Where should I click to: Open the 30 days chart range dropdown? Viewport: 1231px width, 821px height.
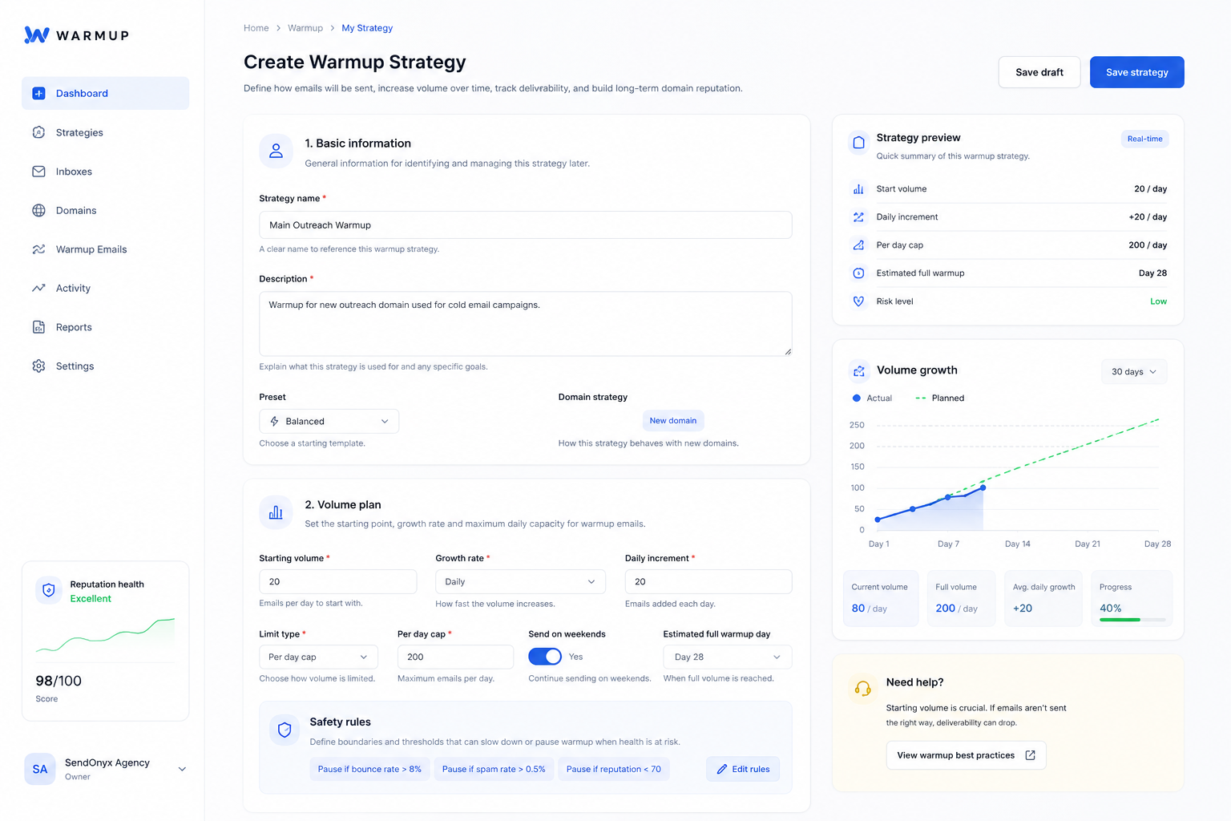click(x=1134, y=372)
